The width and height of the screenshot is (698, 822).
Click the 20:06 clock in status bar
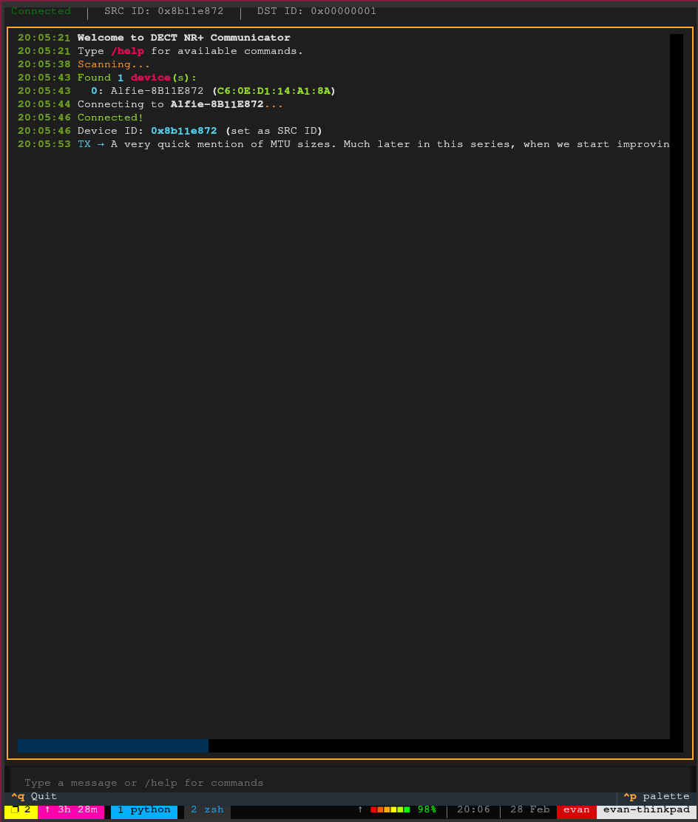[x=473, y=809]
